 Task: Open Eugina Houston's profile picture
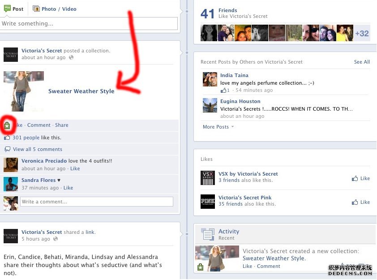(210, 105)
